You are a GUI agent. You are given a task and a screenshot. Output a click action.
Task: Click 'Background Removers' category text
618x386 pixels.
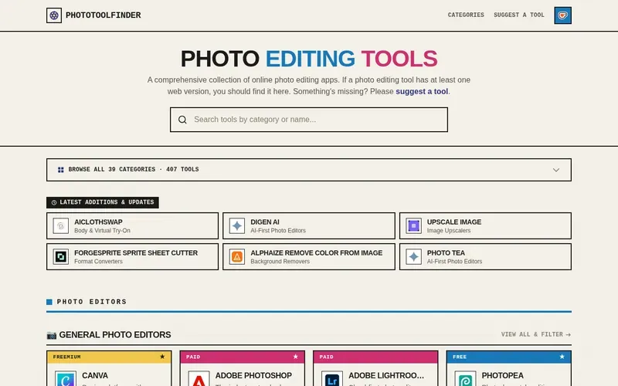coord(280,262)
